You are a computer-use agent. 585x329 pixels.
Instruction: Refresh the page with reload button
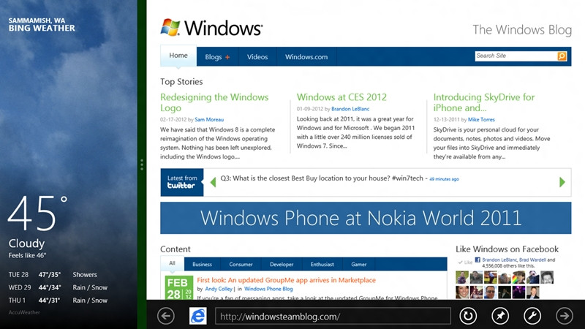click(x=468, y=316)
